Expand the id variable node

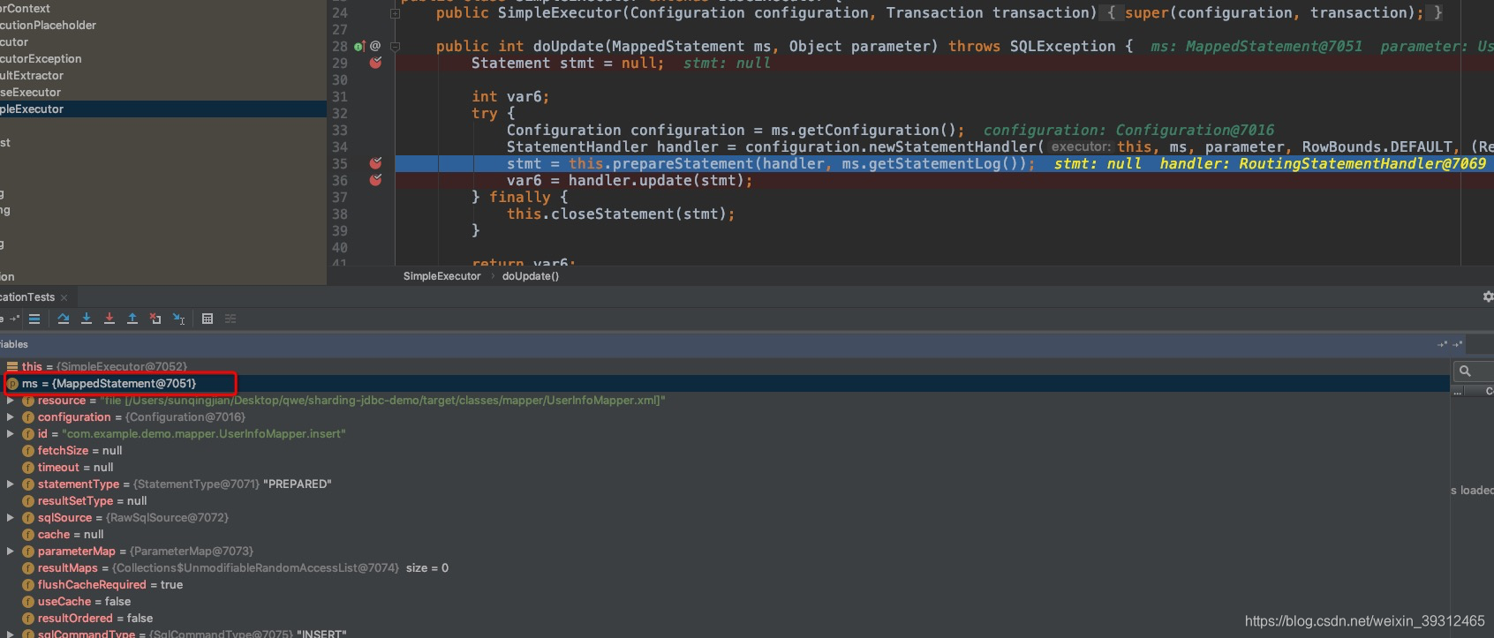pos(10,433)
